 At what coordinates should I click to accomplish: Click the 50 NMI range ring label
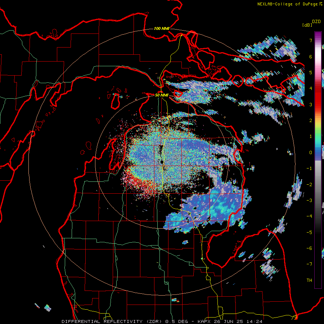162,95
